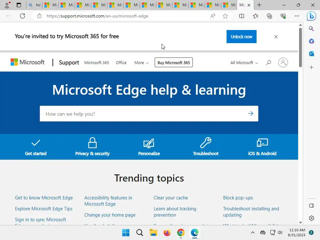Expand the More dropdown menu
This screenshot has width=320, height=240.
[x=142, y=62]
